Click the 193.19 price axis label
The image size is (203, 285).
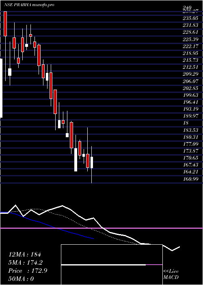point(190,109)
